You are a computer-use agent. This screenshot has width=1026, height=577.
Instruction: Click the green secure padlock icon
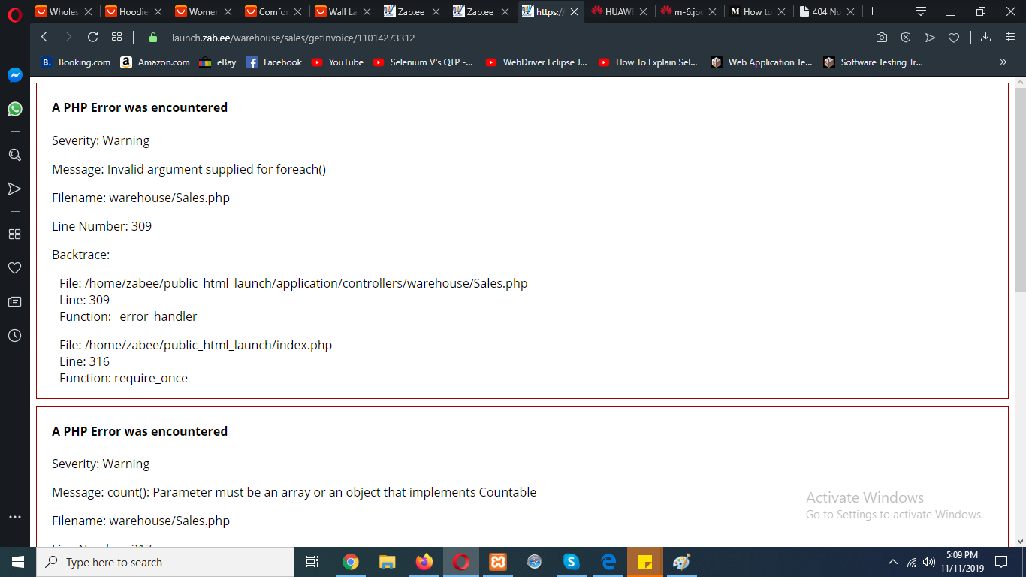click(153, 37)
